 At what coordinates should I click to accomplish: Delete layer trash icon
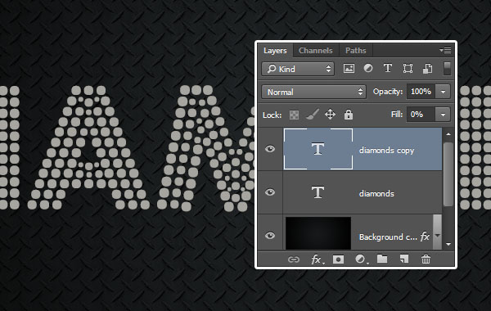[x=426, y=259]
